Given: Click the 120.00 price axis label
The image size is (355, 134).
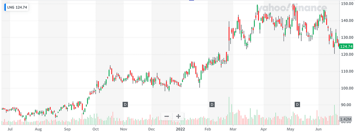Looking at the screenshot, I should [x=347, y=55].
